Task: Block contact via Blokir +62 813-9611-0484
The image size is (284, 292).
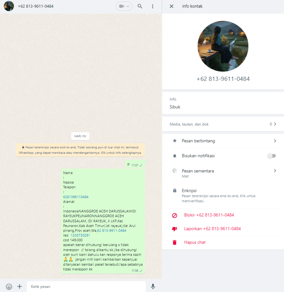Action: pos(209,215)
